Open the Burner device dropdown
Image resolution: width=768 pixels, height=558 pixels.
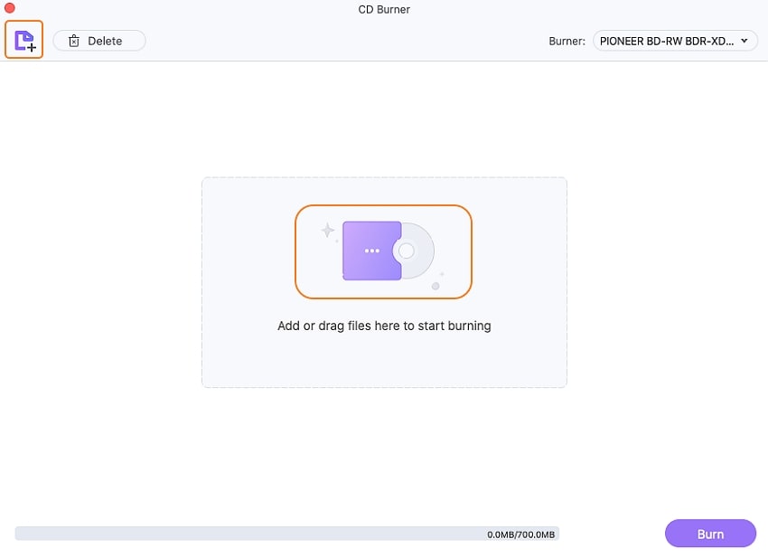tap(675, 42)
